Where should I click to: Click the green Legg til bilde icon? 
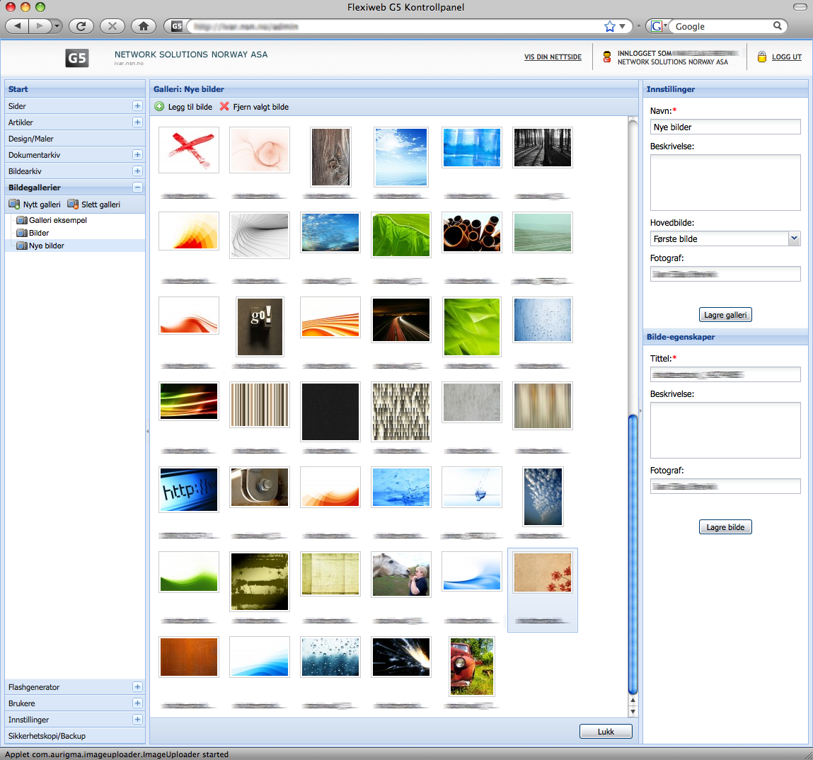click(x=159, y=107)
